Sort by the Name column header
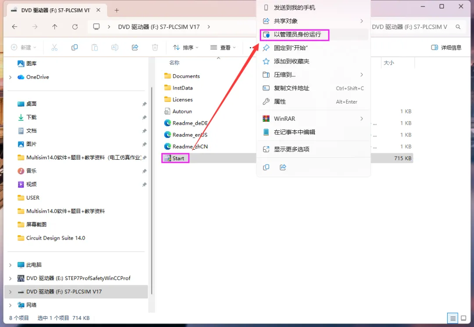This screenshot has height=327, width=474. point(174,63)
